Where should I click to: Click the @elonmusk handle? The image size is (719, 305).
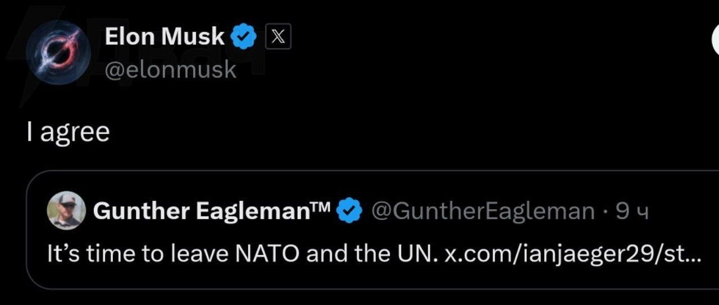170,70
